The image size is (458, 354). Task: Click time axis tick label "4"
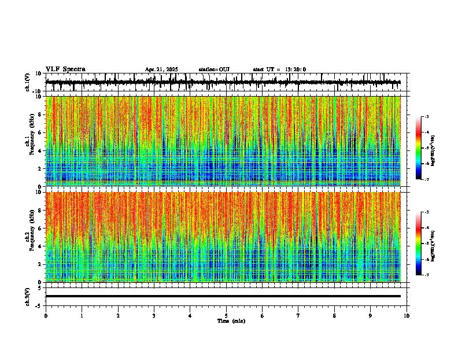tap(190, 316)
